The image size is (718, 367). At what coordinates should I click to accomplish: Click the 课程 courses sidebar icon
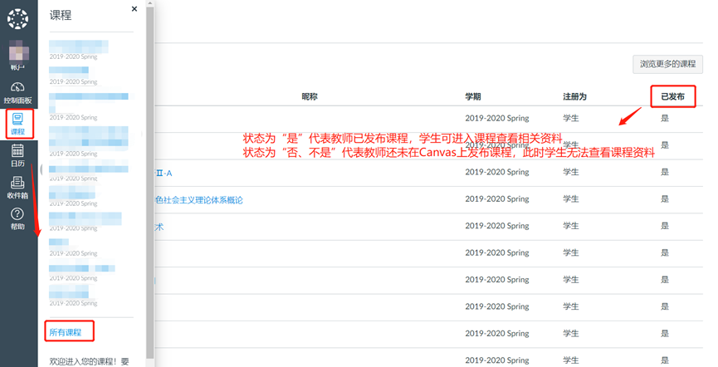[18, 124]
